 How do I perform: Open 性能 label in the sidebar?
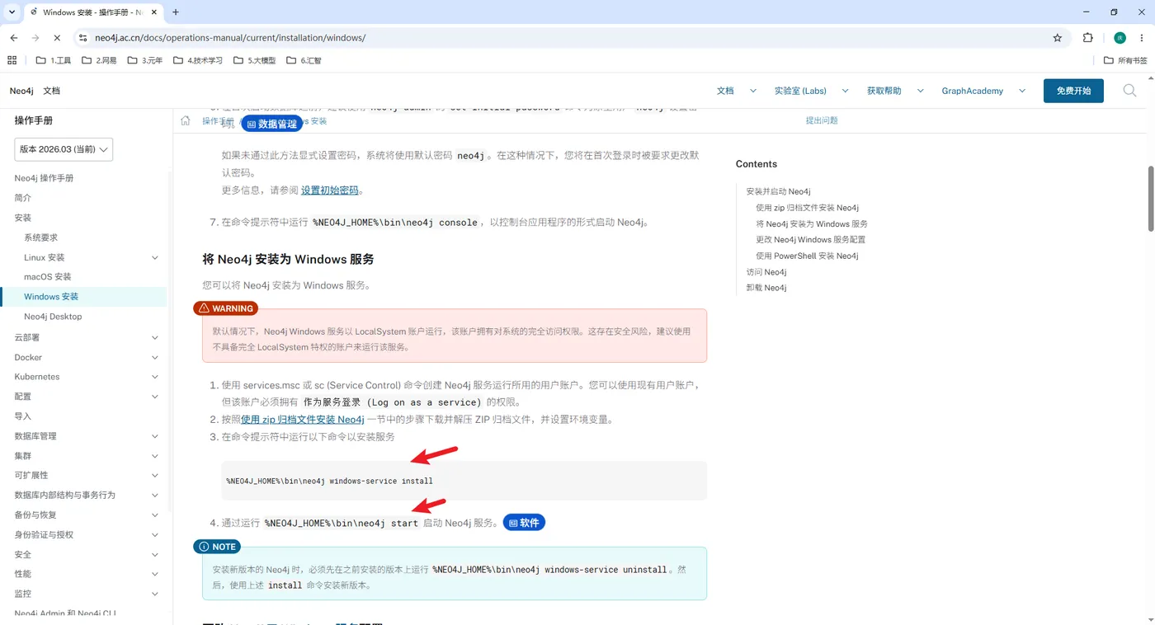[x=23, y=574]
